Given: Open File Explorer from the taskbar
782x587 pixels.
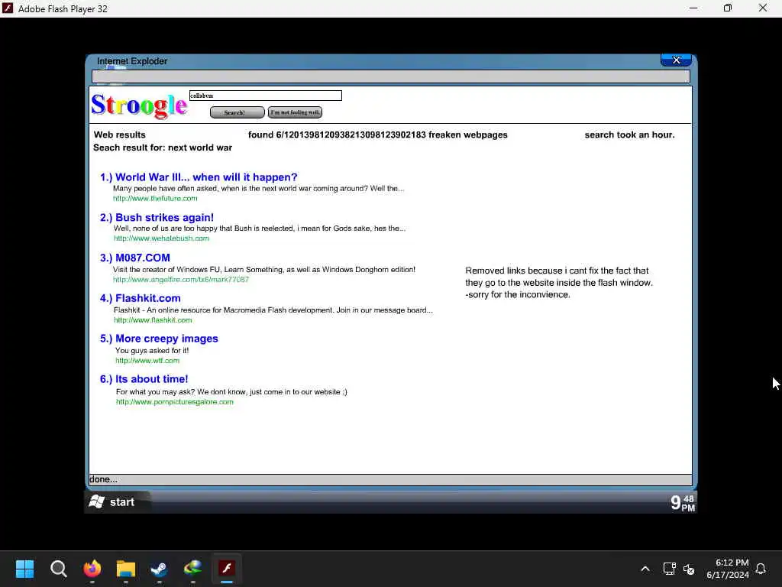Looking at the screenshot, I should 126,569.
